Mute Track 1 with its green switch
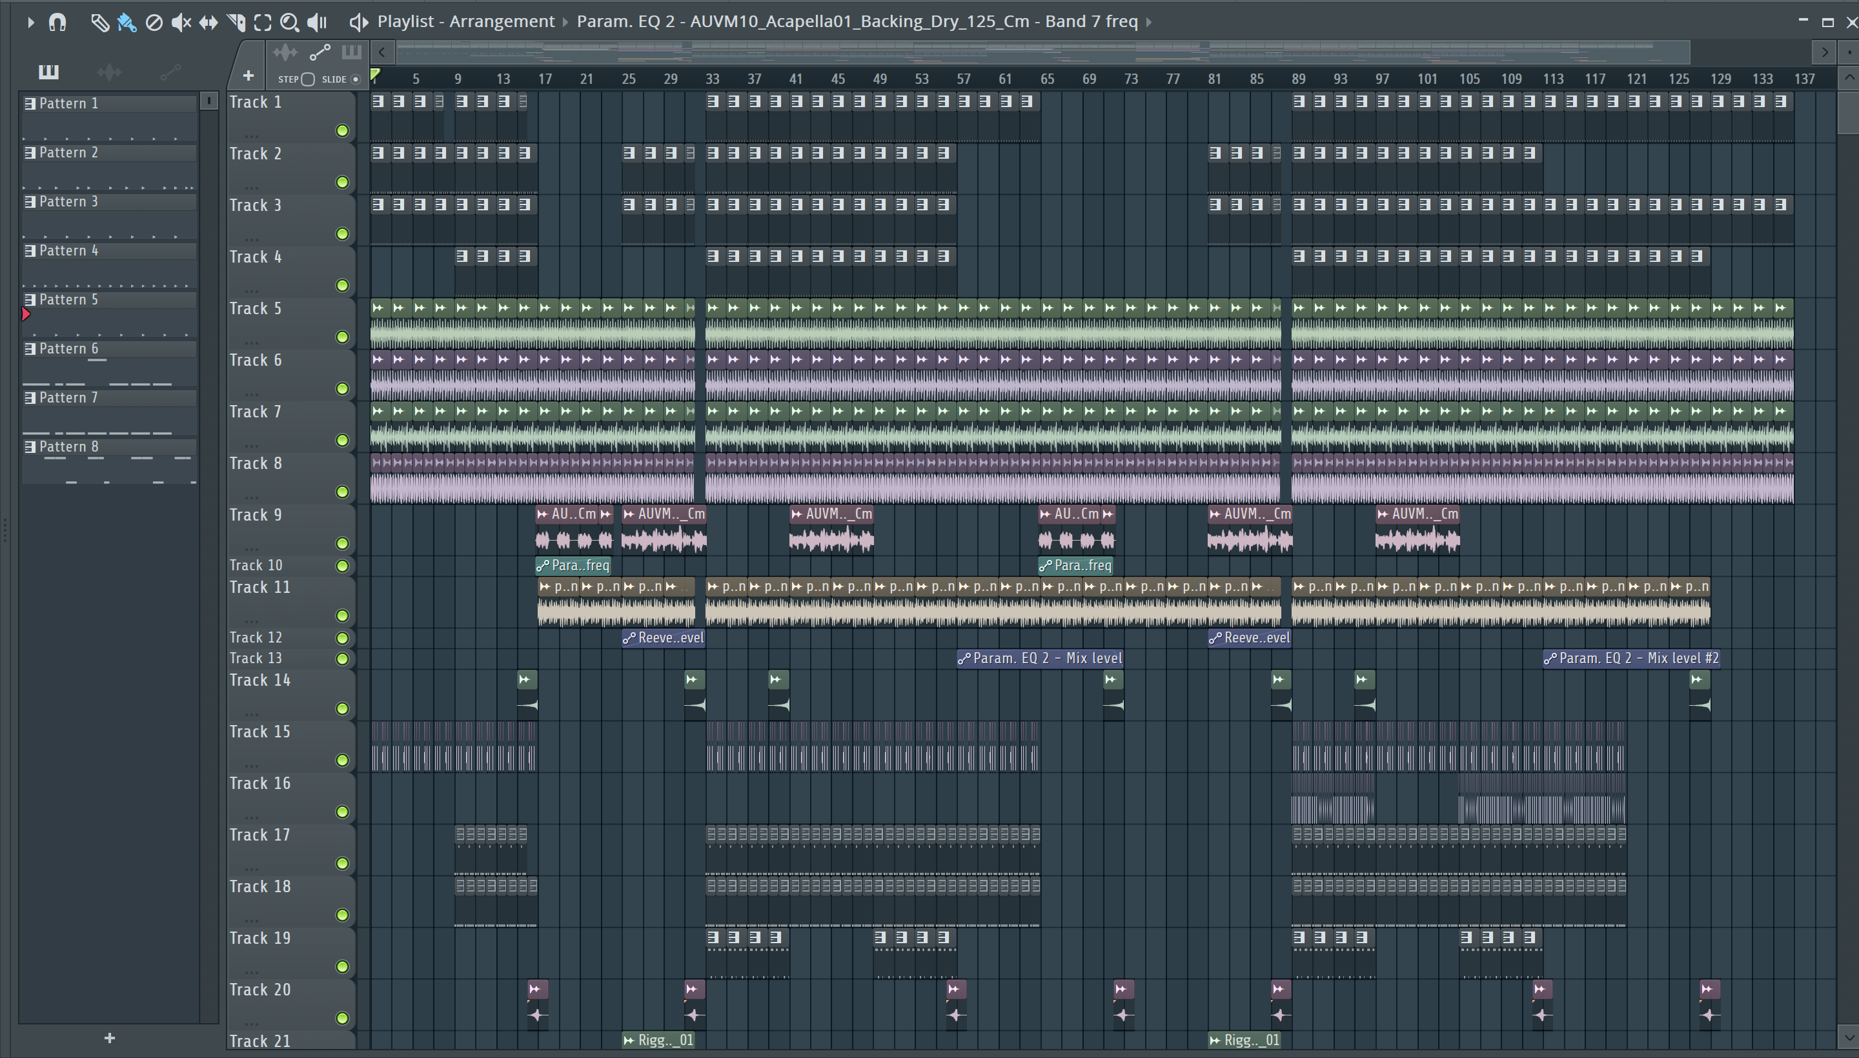 pyautogui.click(x=342, y=131)
